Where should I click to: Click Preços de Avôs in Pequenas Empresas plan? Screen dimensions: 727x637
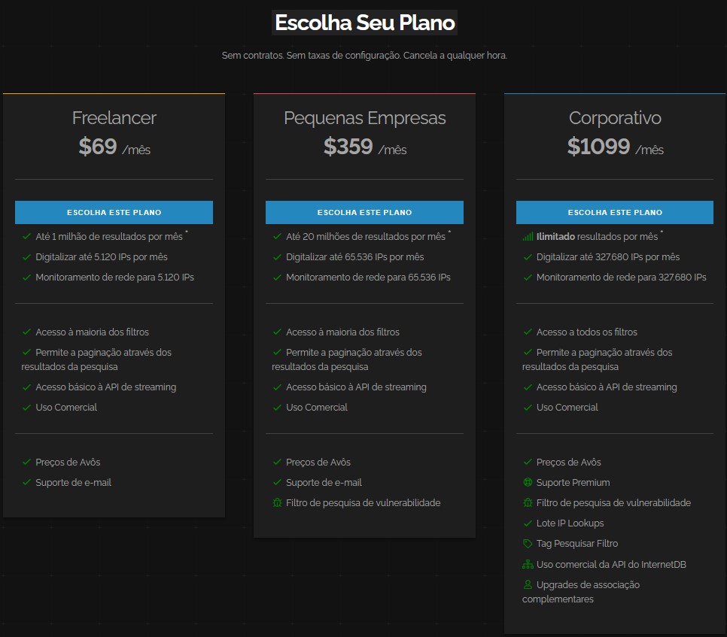tap(318, 463)
